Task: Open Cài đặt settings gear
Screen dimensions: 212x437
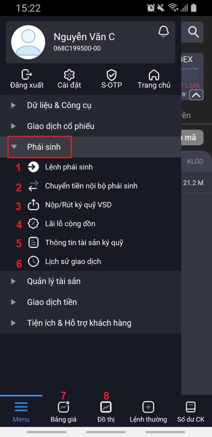Action: pyautogui.click(x=69, y=75)
